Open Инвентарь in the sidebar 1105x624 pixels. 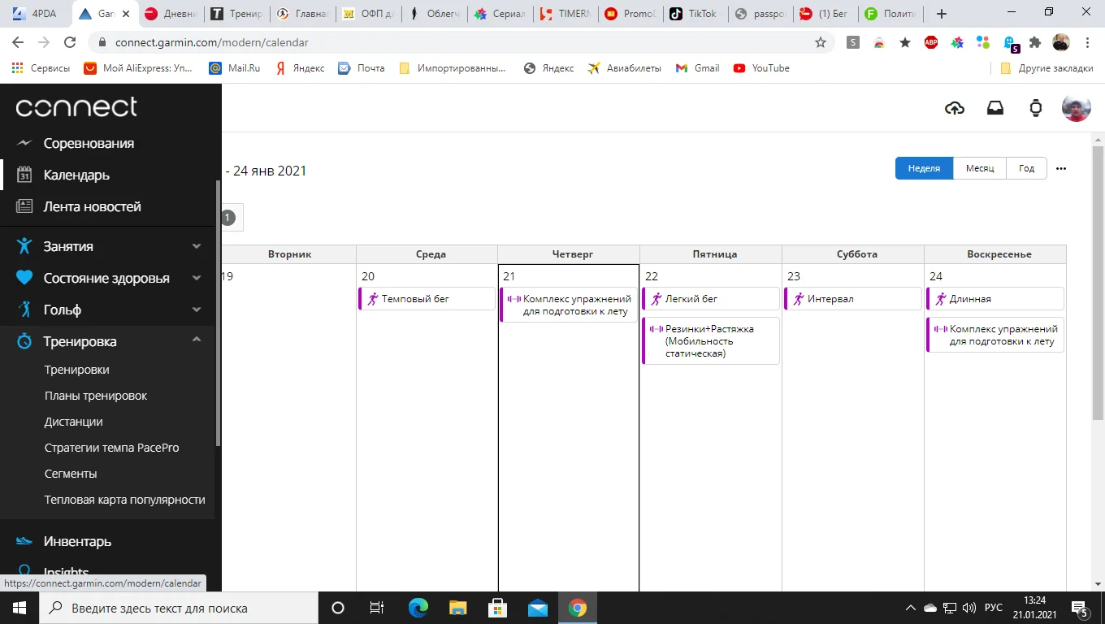click(x=77, y=541)
